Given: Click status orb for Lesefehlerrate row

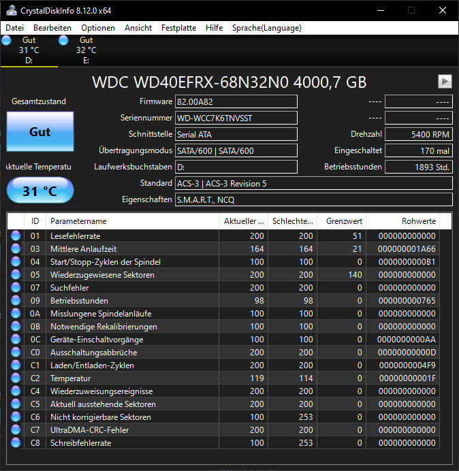Looking at the screenshot, I should [16, 235].
